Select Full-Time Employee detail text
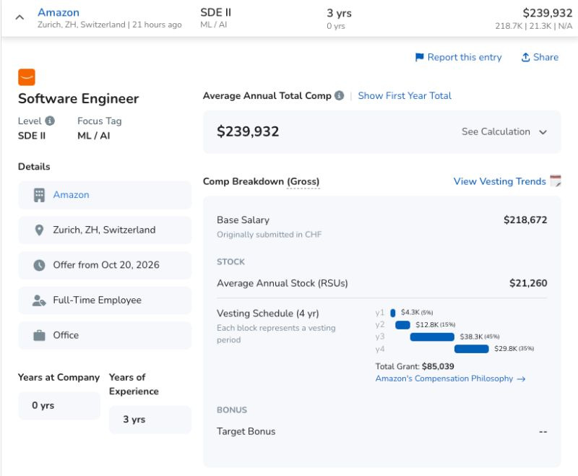Screen dimensions: 578x476 click(x=98, y=300)
